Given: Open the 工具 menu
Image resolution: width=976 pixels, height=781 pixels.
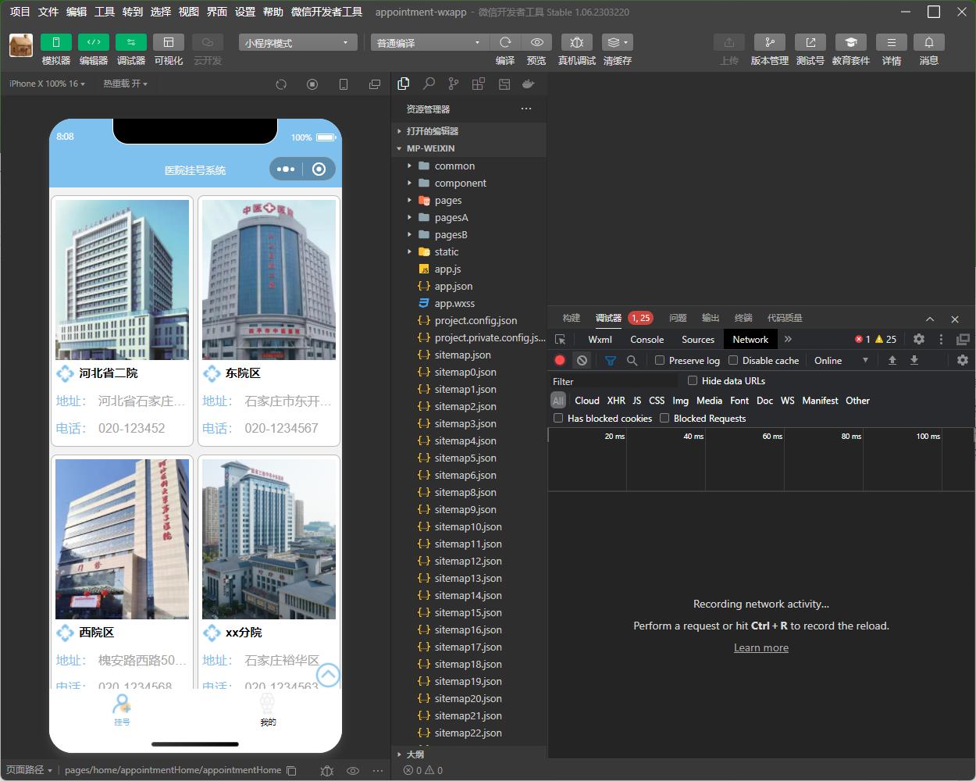Looking at the screenshot, I should (x=105, y=12).
